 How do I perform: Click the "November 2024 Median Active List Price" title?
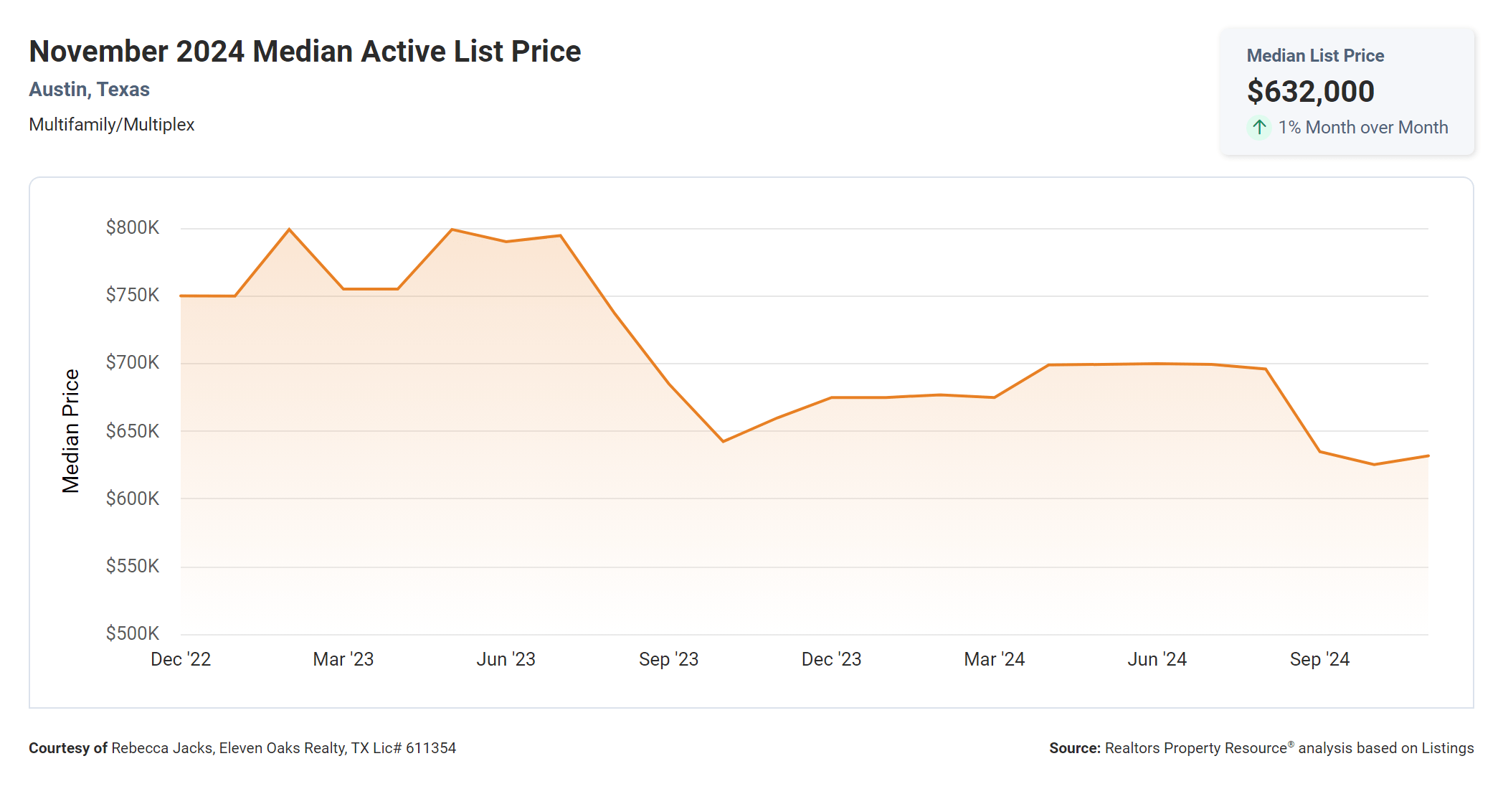(305, 52)
